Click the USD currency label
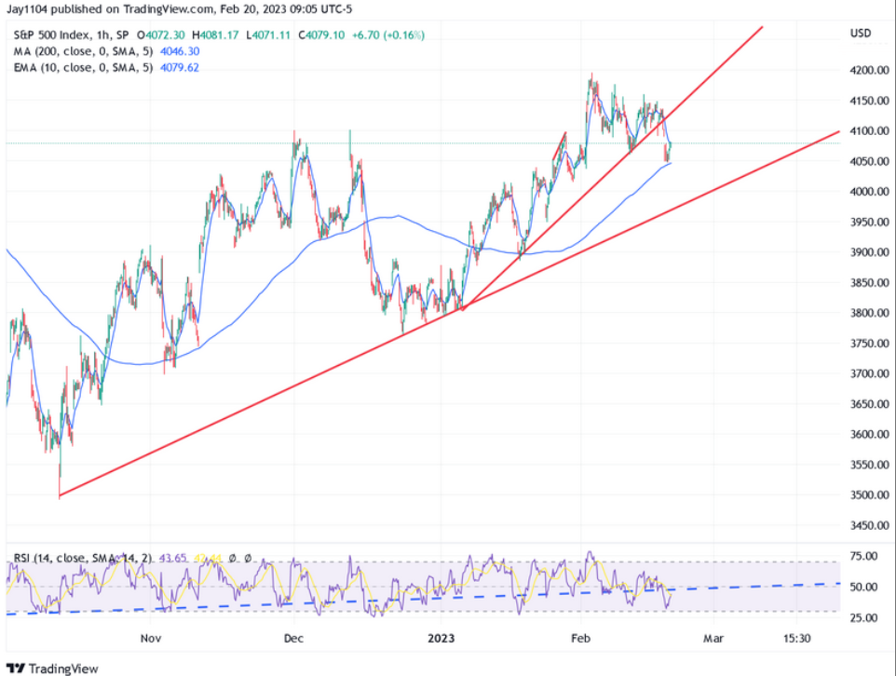This screenshot has height=676, width=896. (x=861, y=34)
